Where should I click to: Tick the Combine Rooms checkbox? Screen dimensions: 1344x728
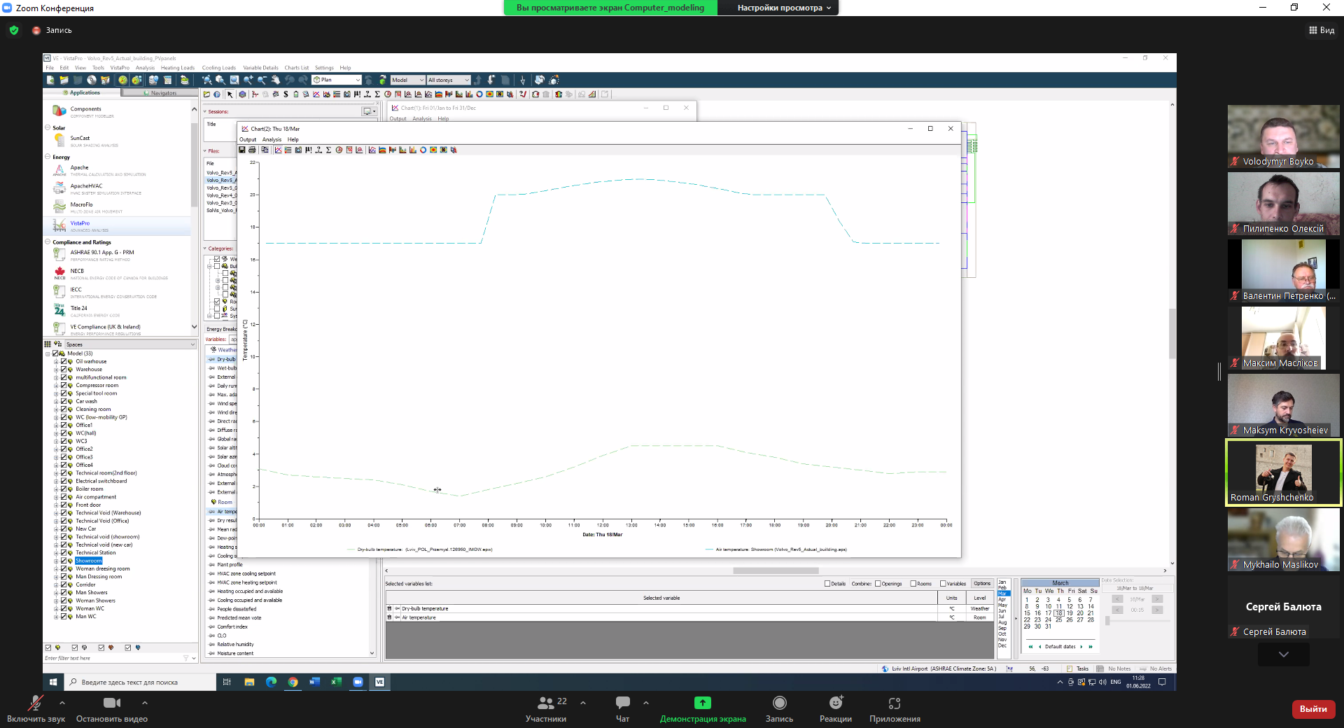[913, 584]
